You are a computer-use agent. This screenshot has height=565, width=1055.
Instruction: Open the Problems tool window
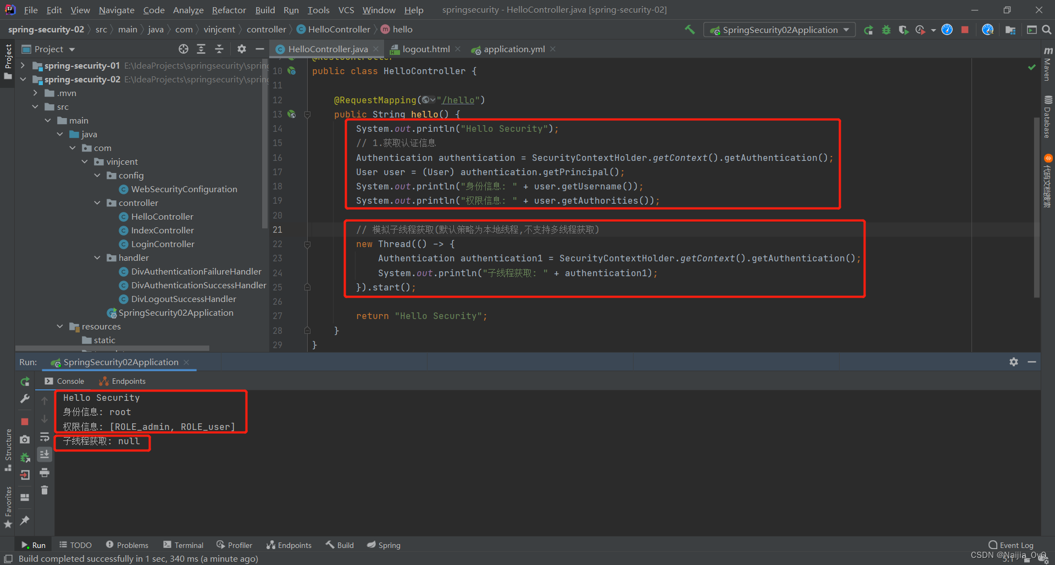coord(127,545)
